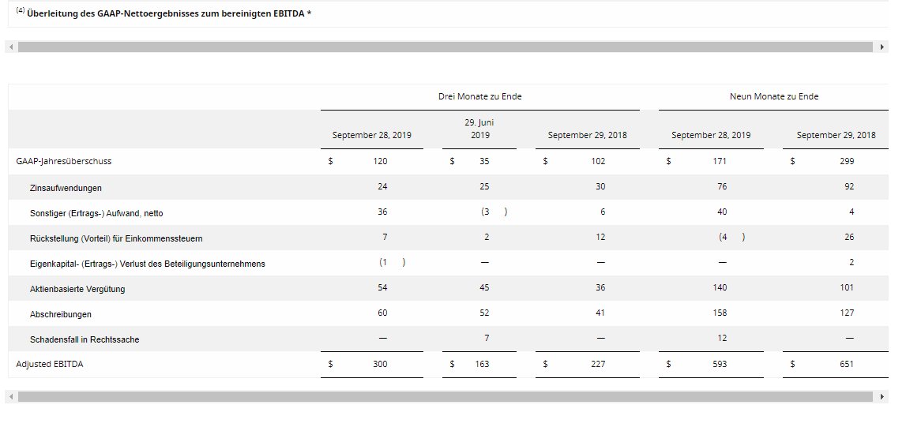The image size is (906, 431).
Task: Select 'Rückstellung (Vorteil) für Einkommenssteuern' row
Action: coord(449,238)
